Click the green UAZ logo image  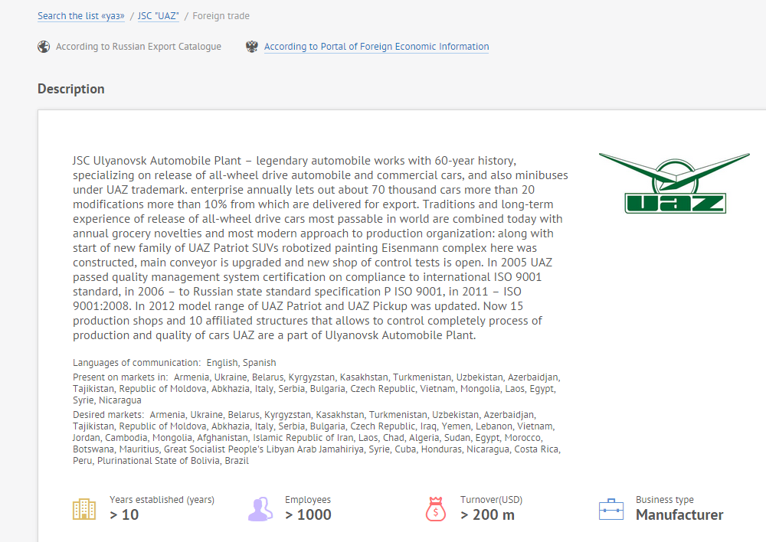coord(674,183)
